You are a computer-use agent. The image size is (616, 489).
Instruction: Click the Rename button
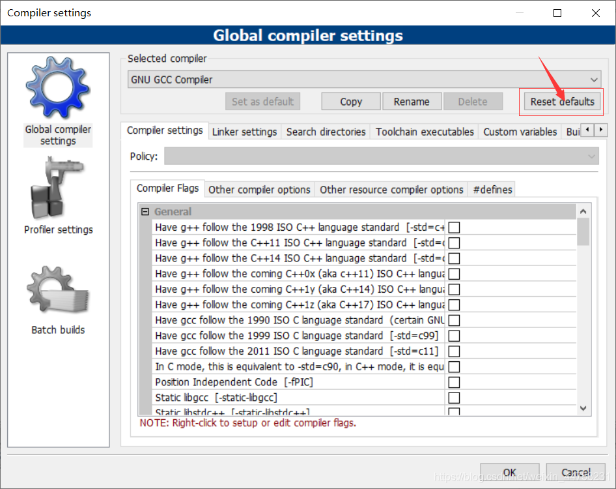point(412,102)
